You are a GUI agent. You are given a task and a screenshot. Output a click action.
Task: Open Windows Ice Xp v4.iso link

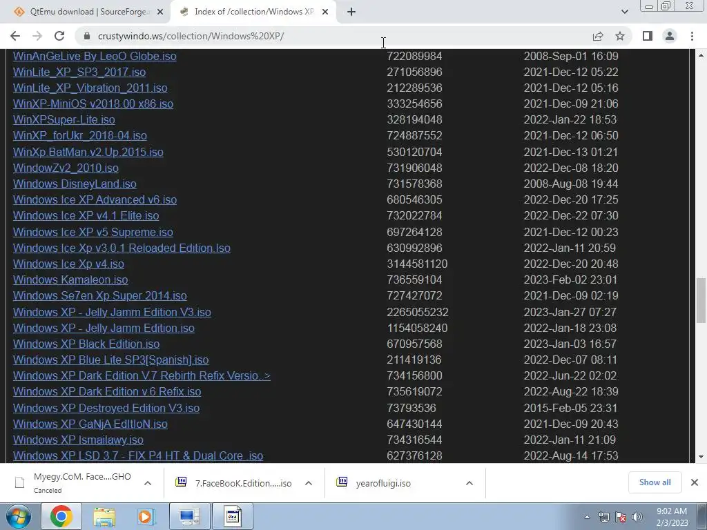68,264
